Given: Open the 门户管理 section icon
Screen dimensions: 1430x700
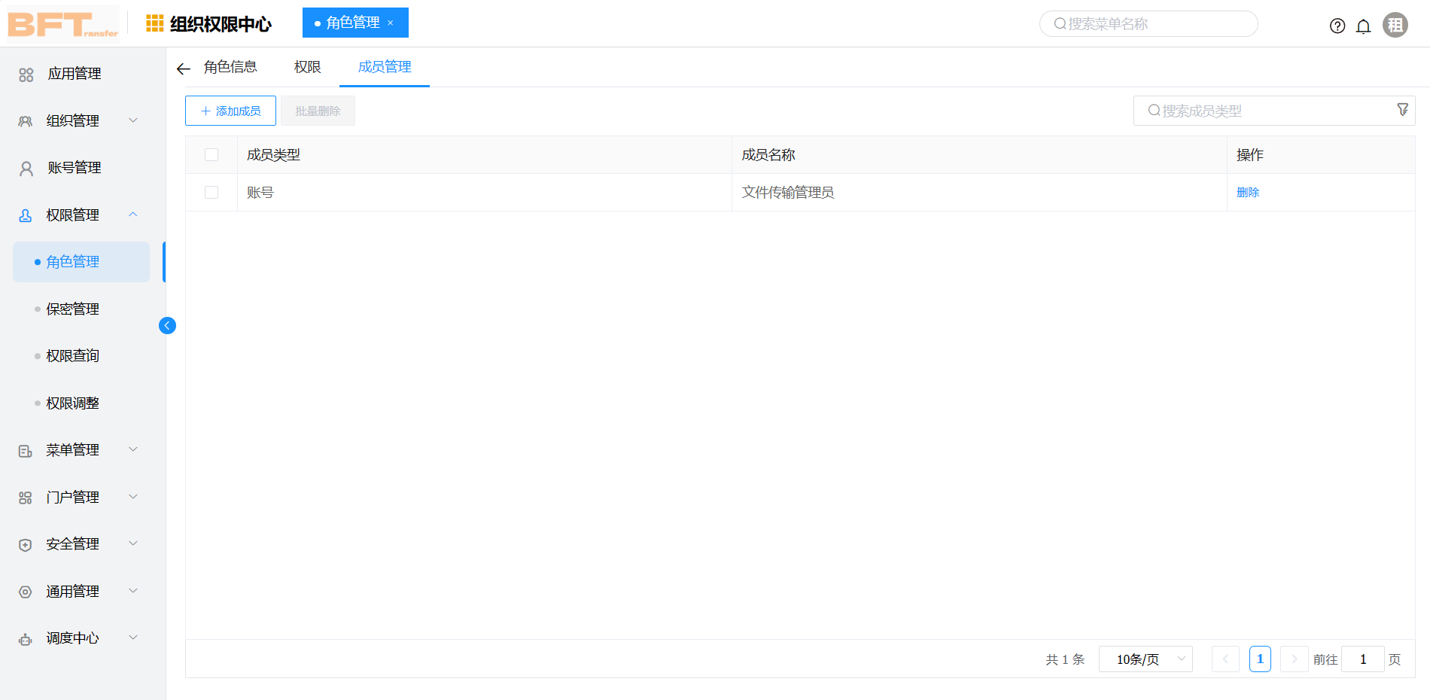Looking at the screenshot, I should coord(26,497).
